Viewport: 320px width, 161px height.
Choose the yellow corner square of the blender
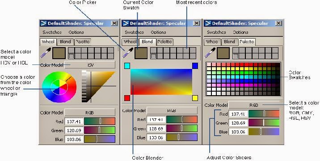pos(195,98)
